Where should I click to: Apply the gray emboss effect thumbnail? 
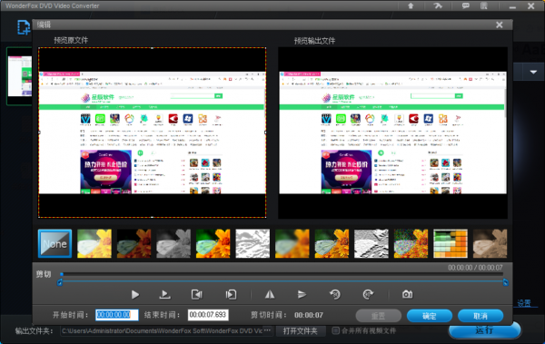[x=372, y=243]
